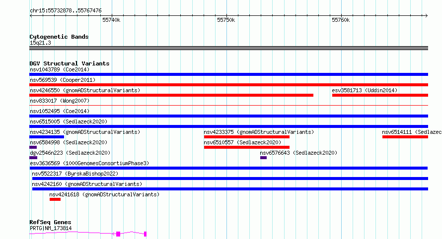Open nsv6510557 (Sedlazeck2020) label

(242, 142)
